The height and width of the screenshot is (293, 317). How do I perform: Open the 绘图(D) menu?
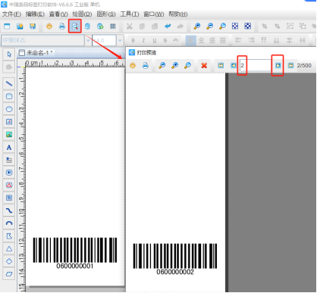82,14
